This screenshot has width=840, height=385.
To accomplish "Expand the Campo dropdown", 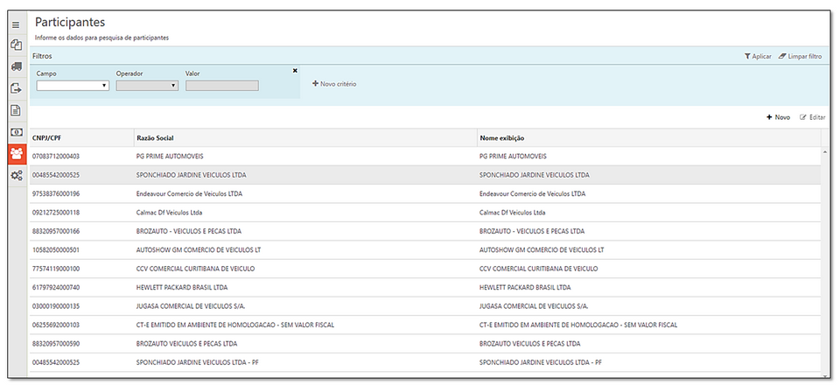I will (x=73, y=86).
